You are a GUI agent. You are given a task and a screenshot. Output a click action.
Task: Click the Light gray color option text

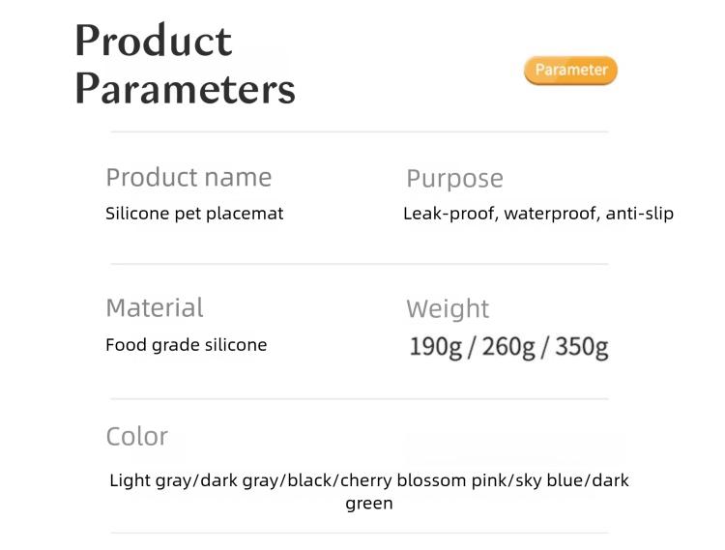coord(151,480)
